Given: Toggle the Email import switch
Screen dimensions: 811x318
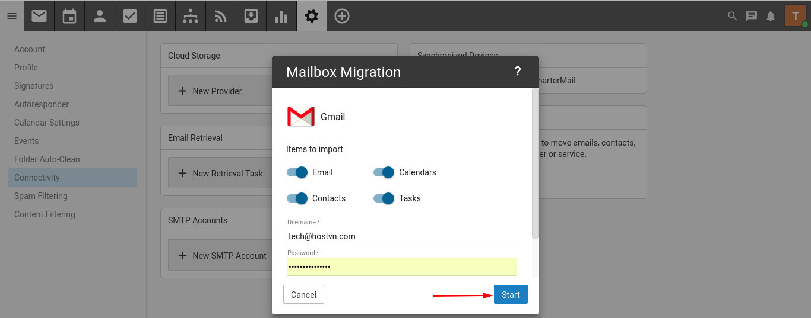Looking at the screenshot, I should point(297,172).
